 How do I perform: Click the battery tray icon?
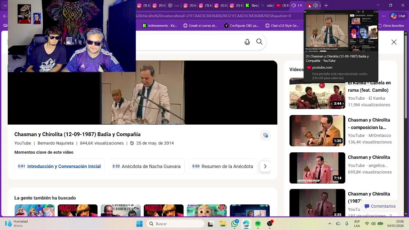click(x=381, y=224)
